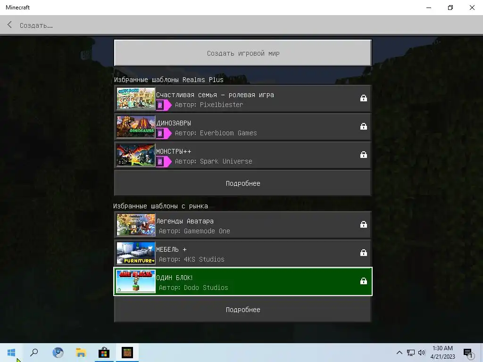Click the lock icon on ДИНОЗАВРЫ row

tap(364, 126)
